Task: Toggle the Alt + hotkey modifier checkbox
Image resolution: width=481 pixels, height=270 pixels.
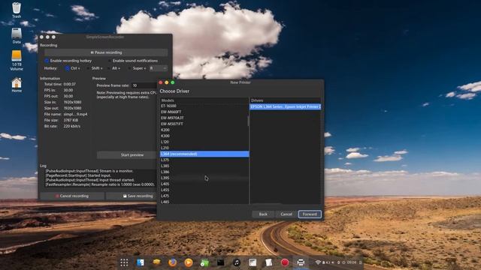Action: coord(108,68)
